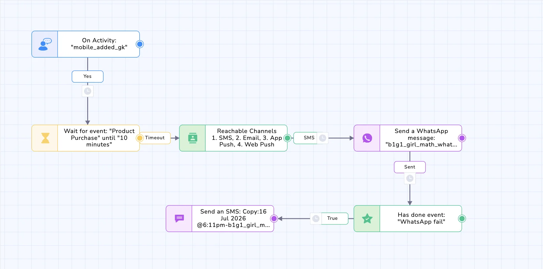The image size is (543, 269).
Task: Click the Sent branch label
Action: coord(410,167)
